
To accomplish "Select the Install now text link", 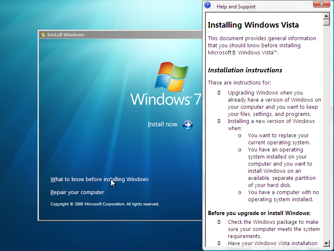I will 162,124.
